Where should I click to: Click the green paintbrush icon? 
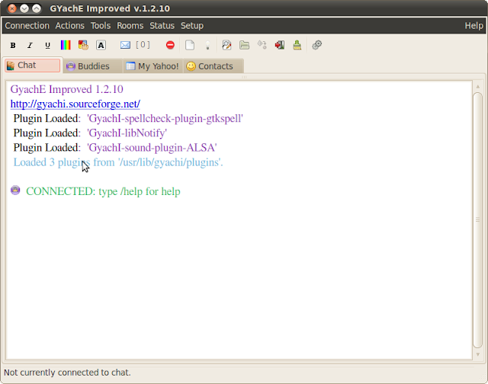[297, 45]
